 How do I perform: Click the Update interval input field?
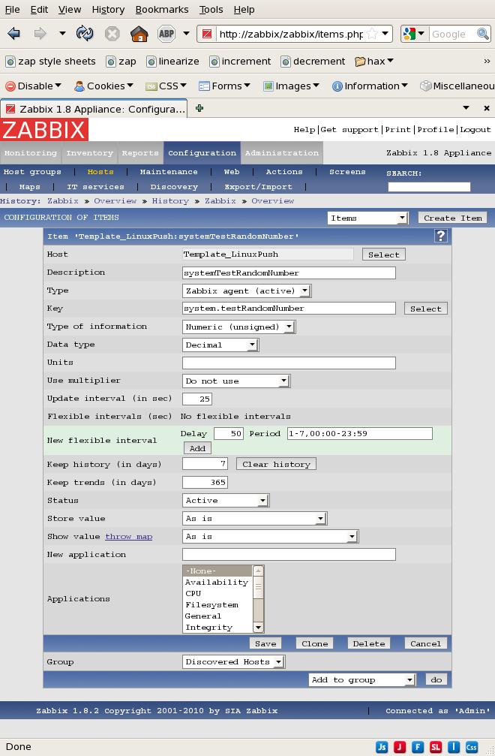coord(197,399)
